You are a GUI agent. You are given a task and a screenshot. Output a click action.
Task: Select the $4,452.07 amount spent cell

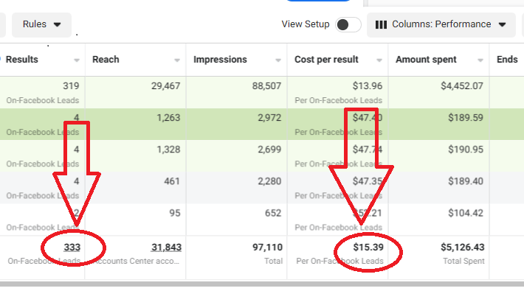tap(461, 86)
